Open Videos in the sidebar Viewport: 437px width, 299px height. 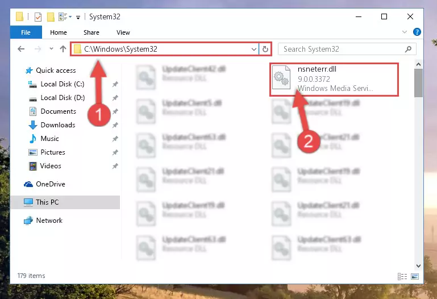(x=51, y=166)
